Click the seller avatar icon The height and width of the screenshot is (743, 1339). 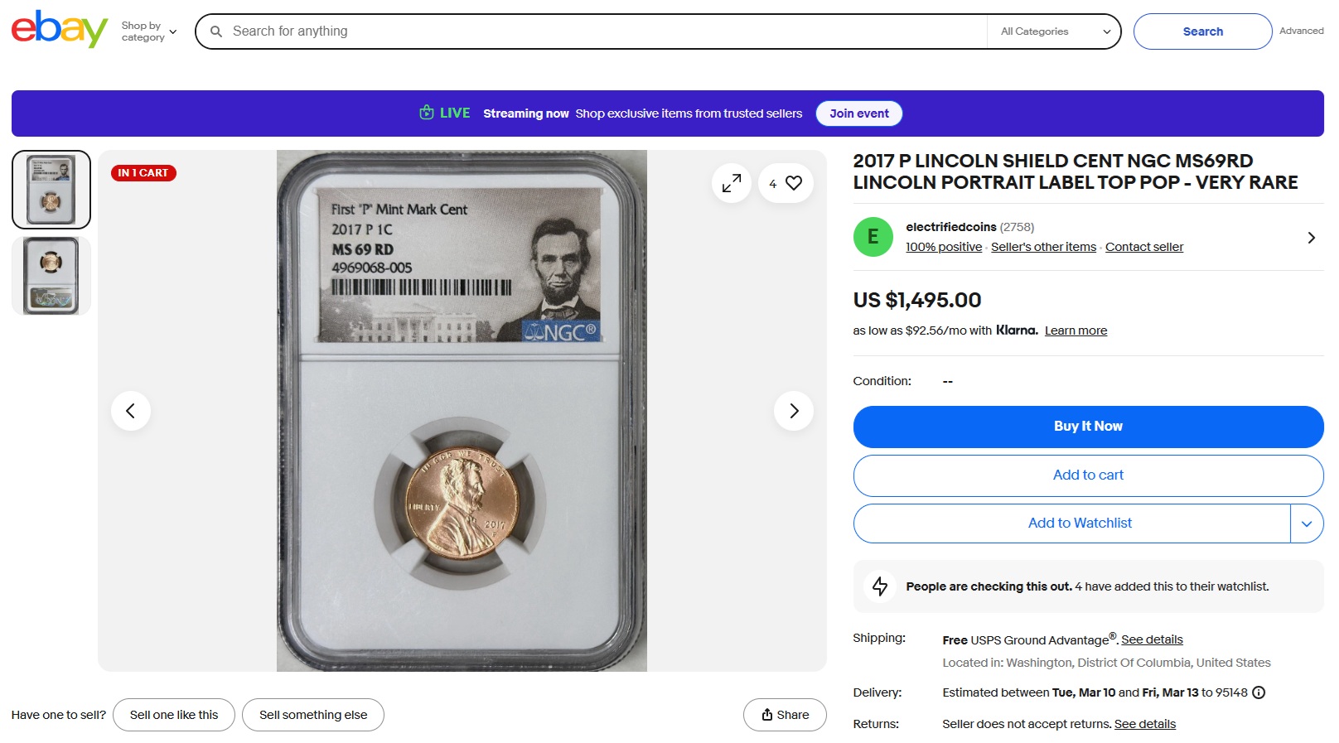(873, 237)
